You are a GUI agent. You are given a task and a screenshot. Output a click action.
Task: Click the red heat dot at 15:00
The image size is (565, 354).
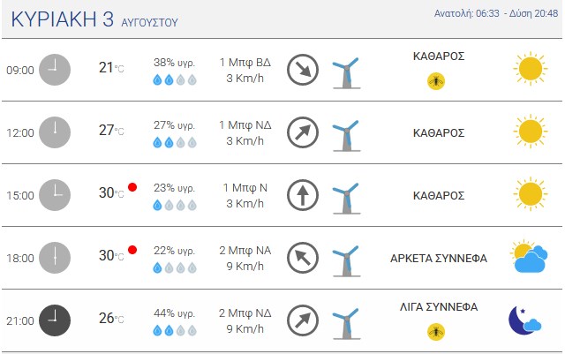tap(132, 187)
